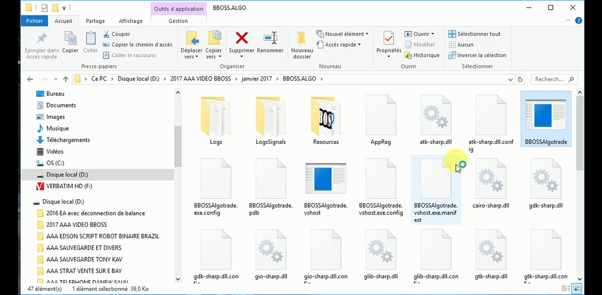Go back with the left arrow
Viewport: 602px width, 295px height.
point(30,79)
